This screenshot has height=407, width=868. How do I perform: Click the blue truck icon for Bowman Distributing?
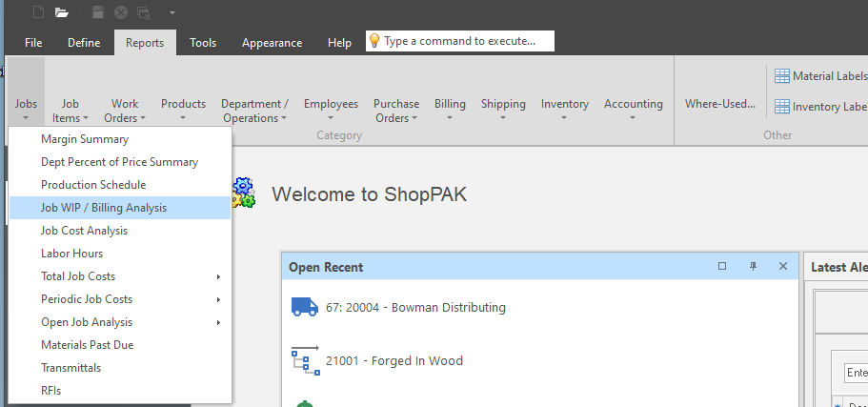(304, 307)
